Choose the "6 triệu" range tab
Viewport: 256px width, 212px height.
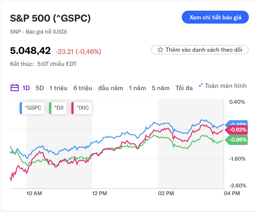coord(83,88)
